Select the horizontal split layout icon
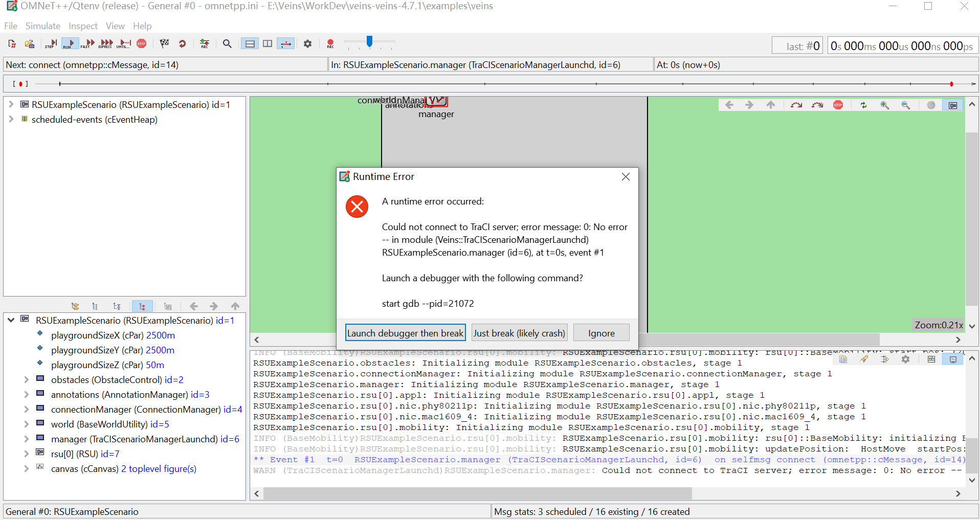Image resolution: width=980 pixels, height=520 pixels. pyautogui.click(x=250, y=44)
